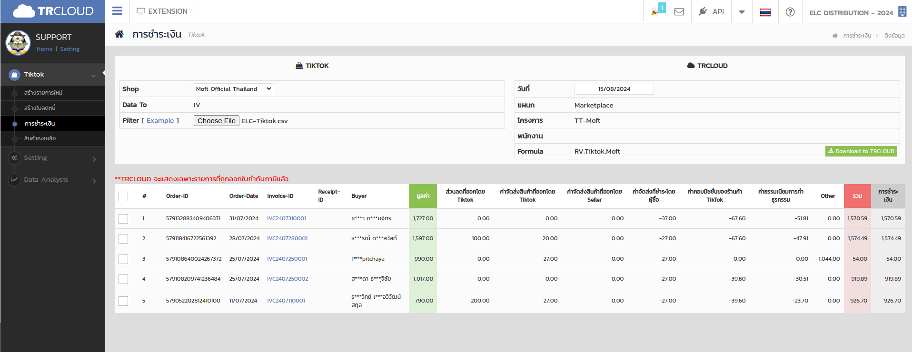Click the Data Analysis chart sidebar icon
Viewport: 912px width, 352px height.
[x=15, y=180]
